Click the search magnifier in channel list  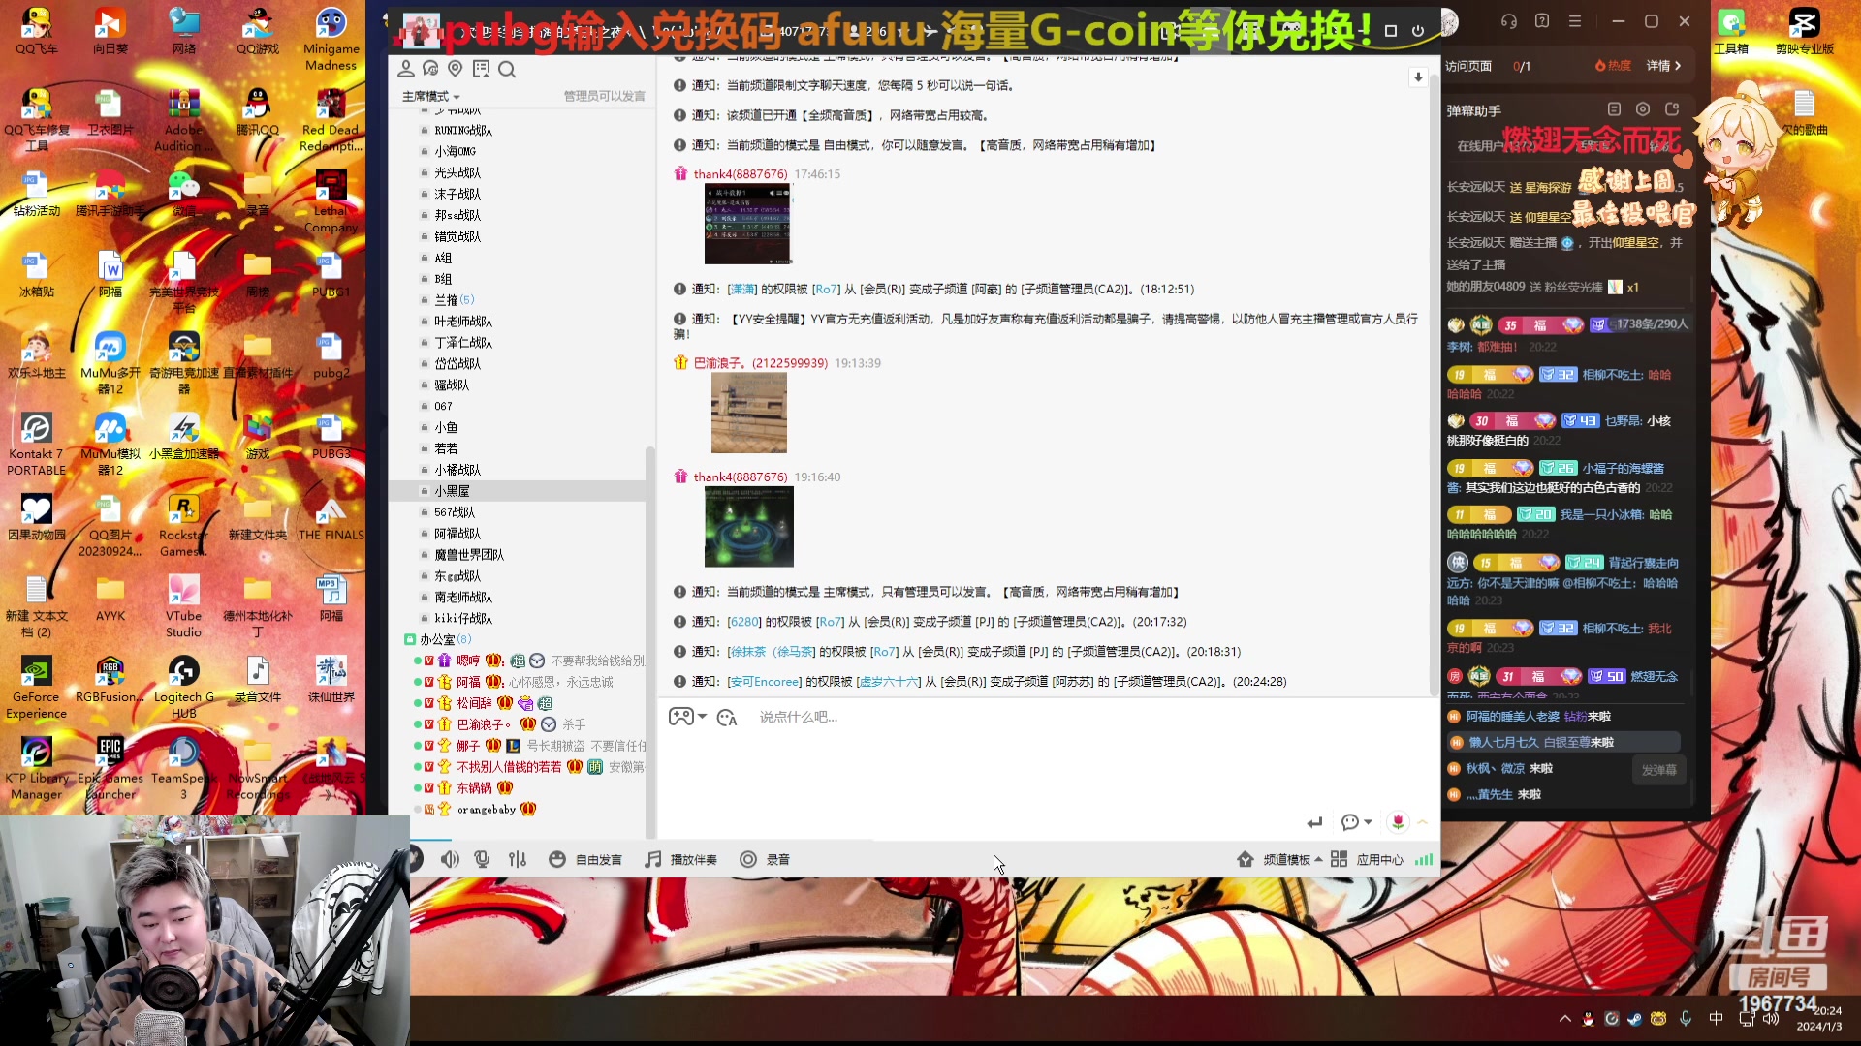point(507,69)
